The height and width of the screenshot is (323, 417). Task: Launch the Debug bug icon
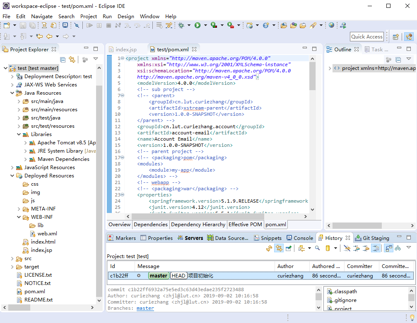click(x=181, y=25)
